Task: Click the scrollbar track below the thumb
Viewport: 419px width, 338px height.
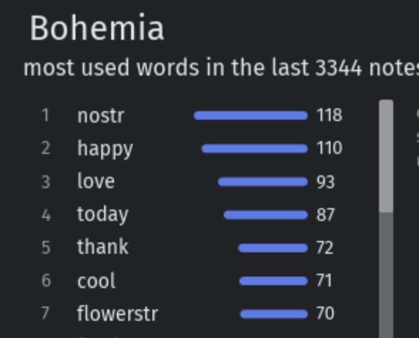Action: (x=386, y=275)
